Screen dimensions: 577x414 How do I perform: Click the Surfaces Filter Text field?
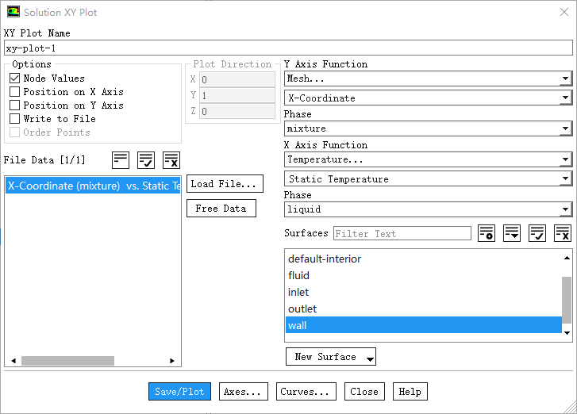click(402, 233)
